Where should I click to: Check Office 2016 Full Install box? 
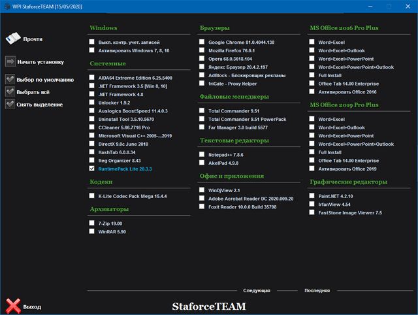pos(312,75)
